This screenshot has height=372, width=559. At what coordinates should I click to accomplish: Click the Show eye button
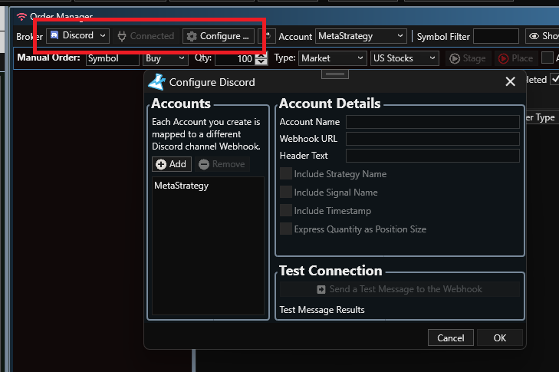(x=543, y=36)
